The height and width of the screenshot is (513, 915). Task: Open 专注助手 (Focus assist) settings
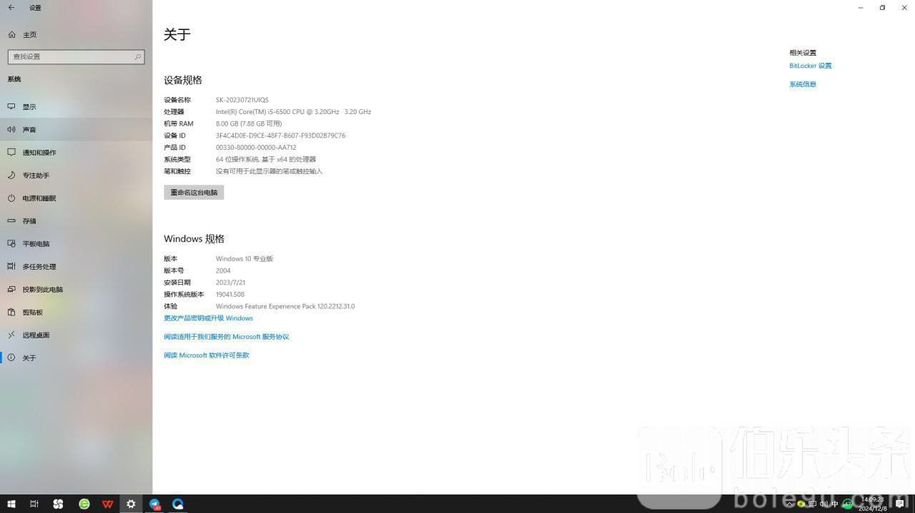[x=35, y=176]
